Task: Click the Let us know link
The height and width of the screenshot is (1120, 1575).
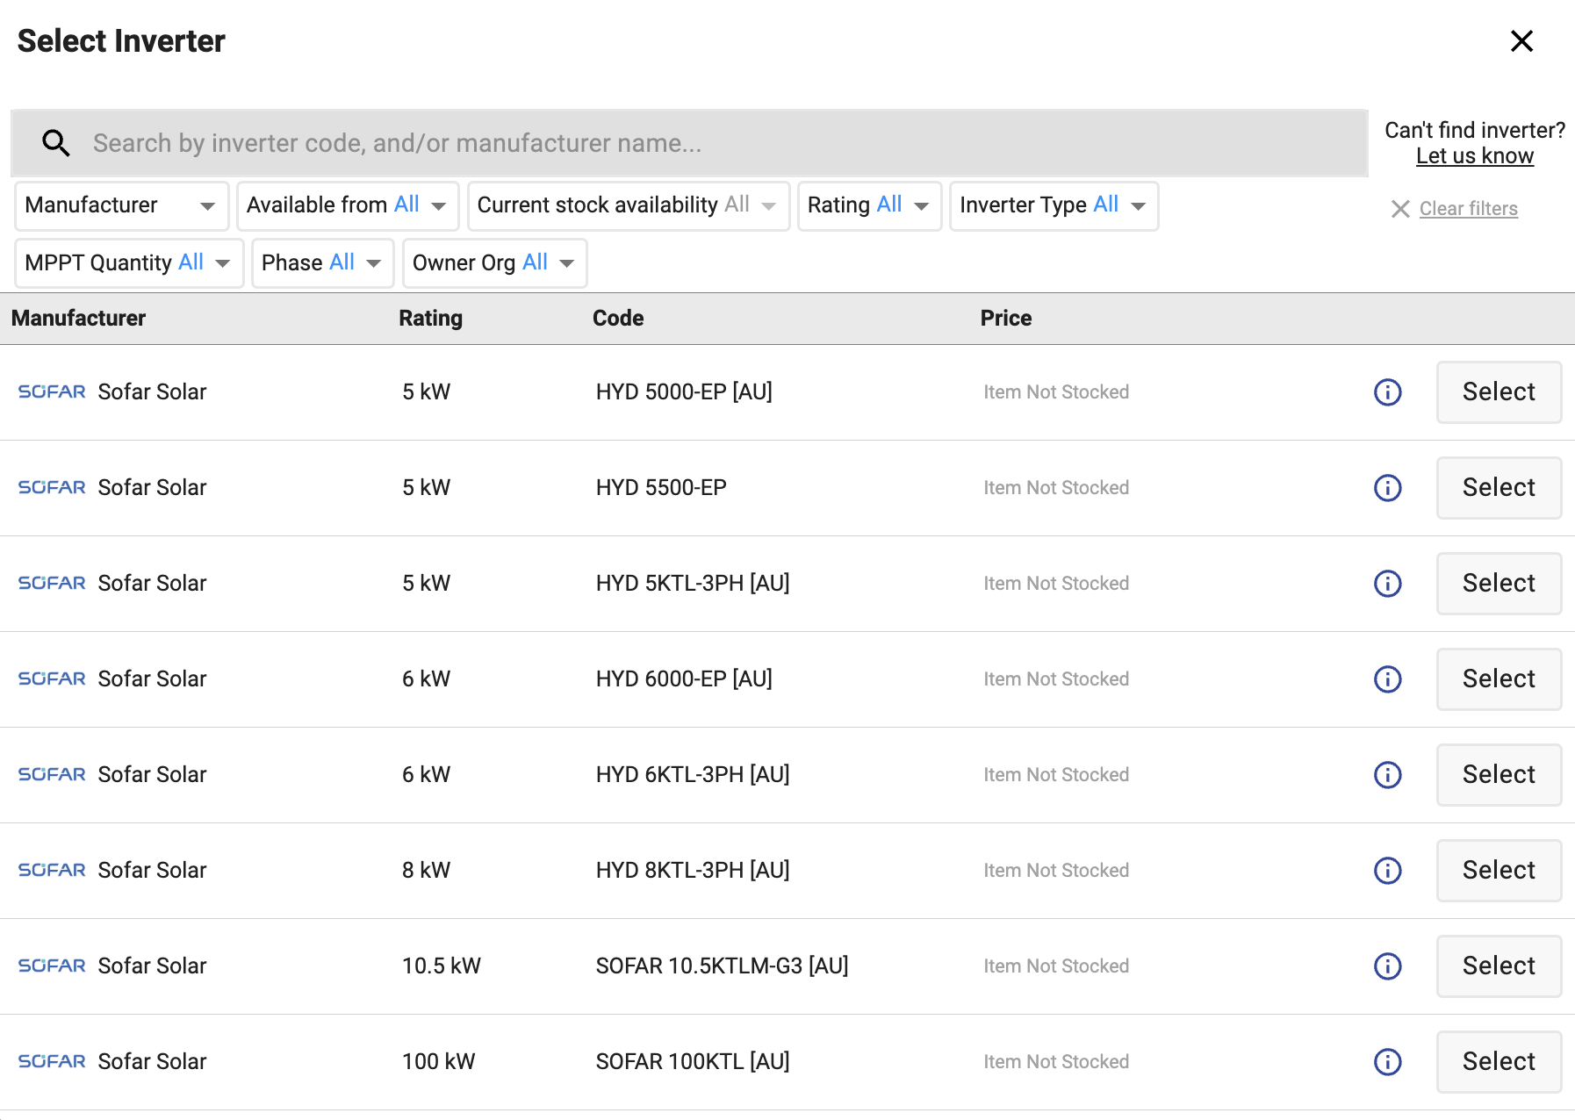Action: coord(1475,156)
